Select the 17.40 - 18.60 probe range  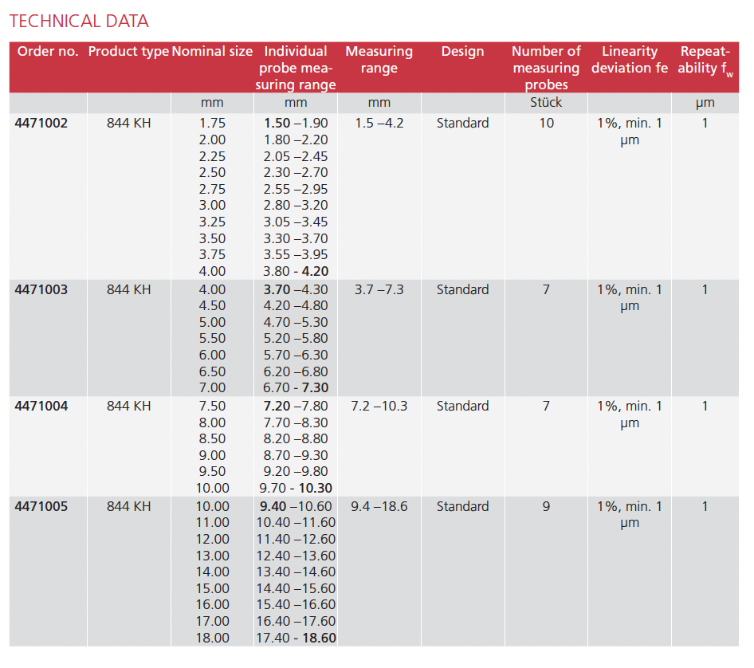296,639
